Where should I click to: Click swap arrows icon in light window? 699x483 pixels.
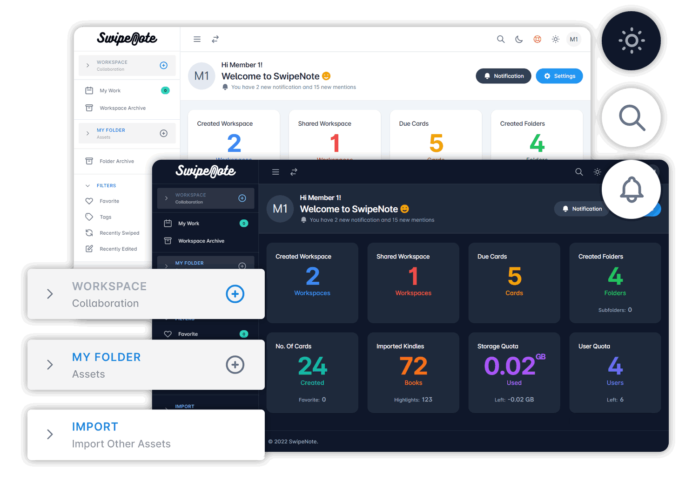click(x=215, y=40)
